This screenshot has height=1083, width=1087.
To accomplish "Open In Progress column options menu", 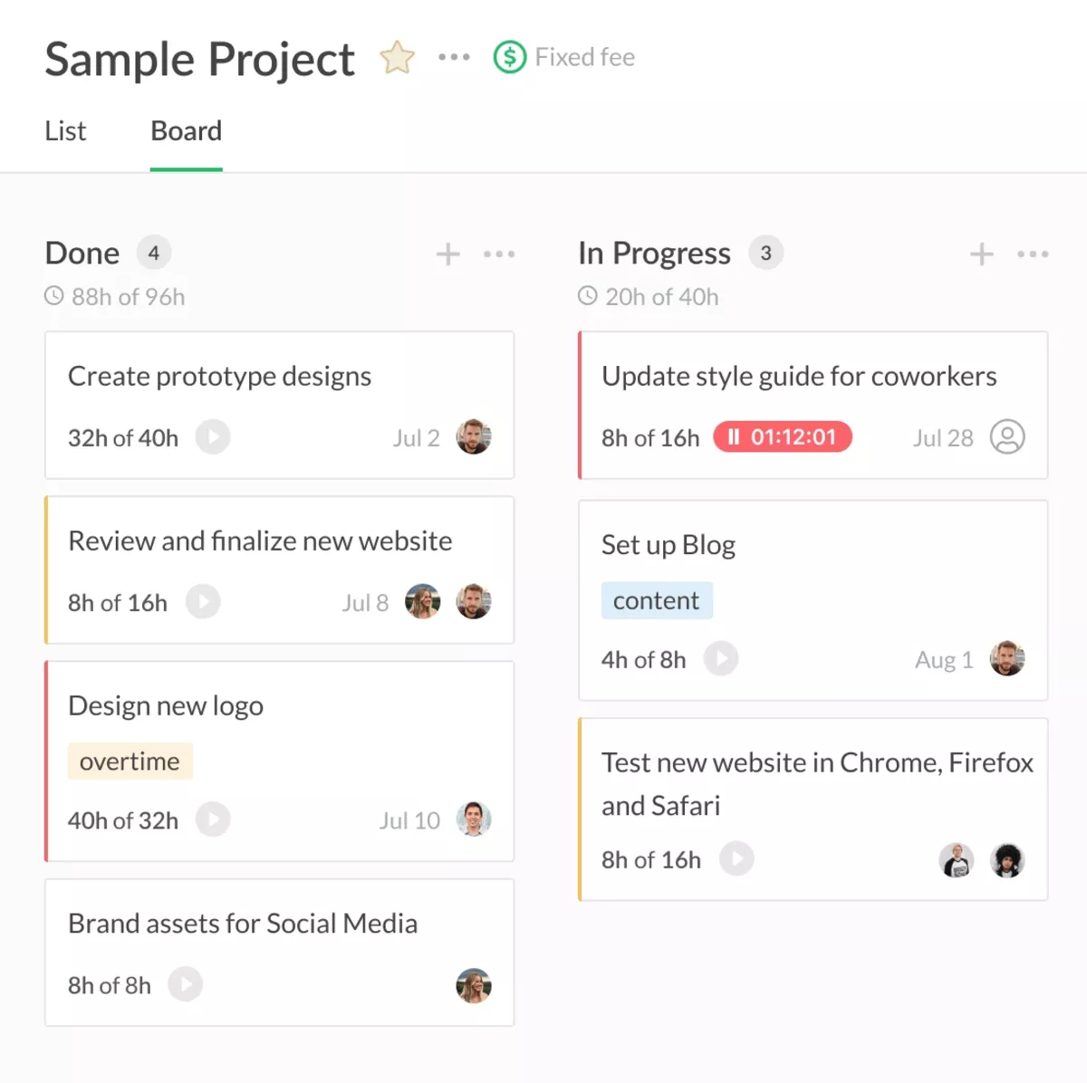I will click(1033, 254).
